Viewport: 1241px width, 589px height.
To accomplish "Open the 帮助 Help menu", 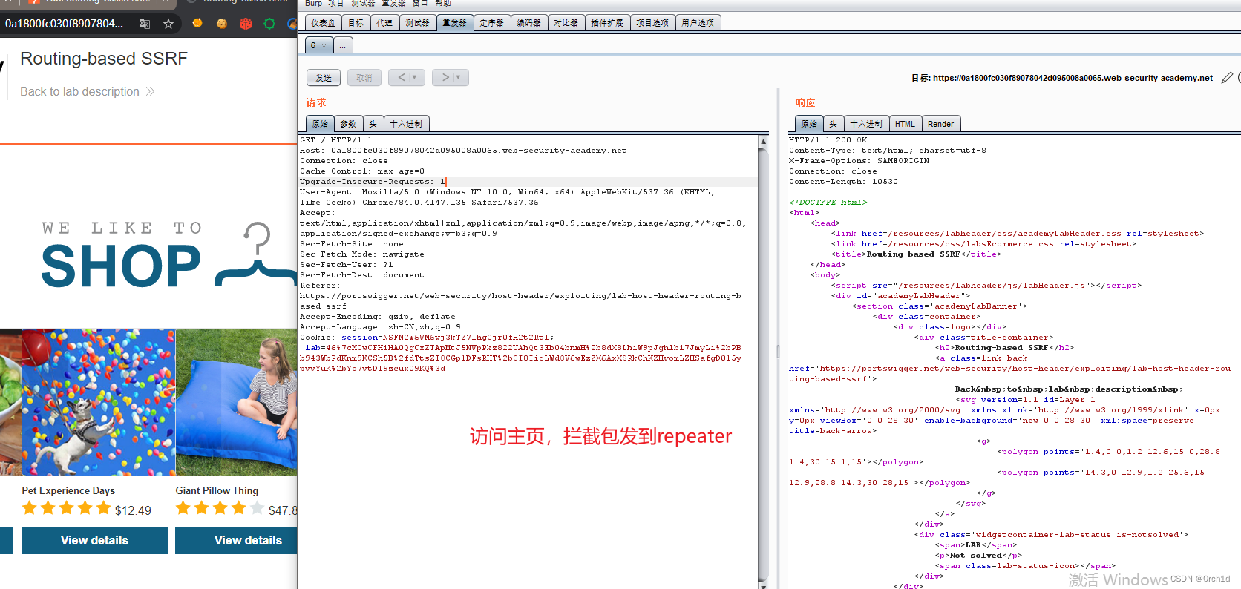I will pos(443,3).
